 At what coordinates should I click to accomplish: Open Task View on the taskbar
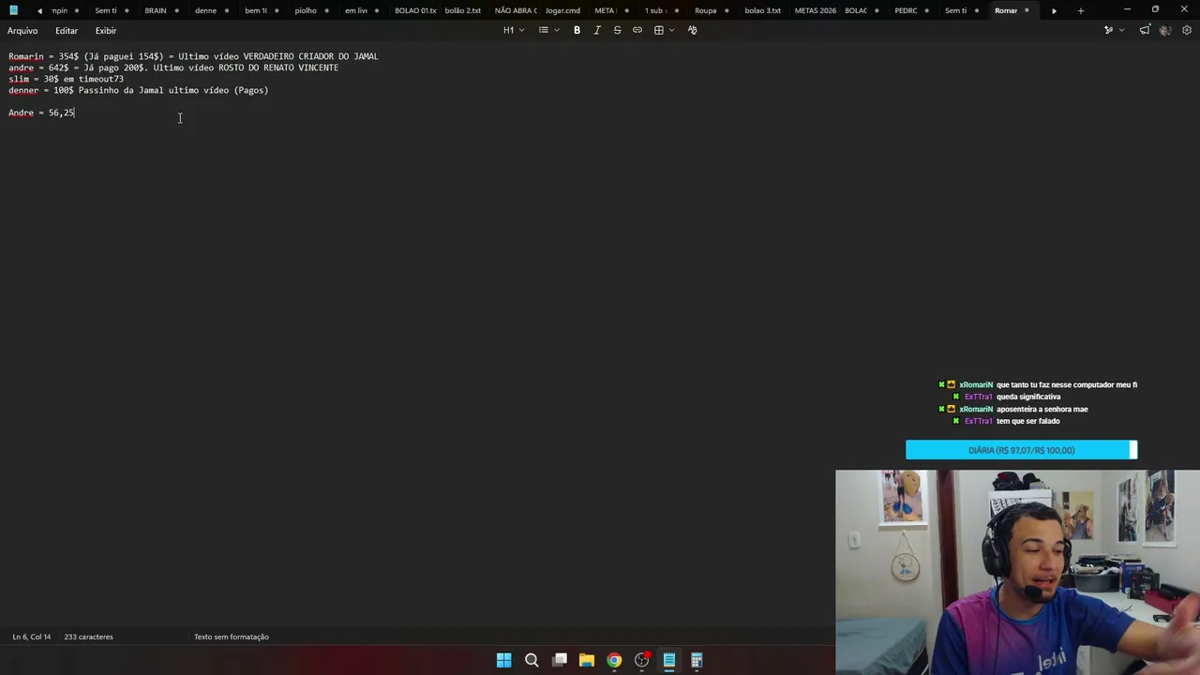coord(560,660)
